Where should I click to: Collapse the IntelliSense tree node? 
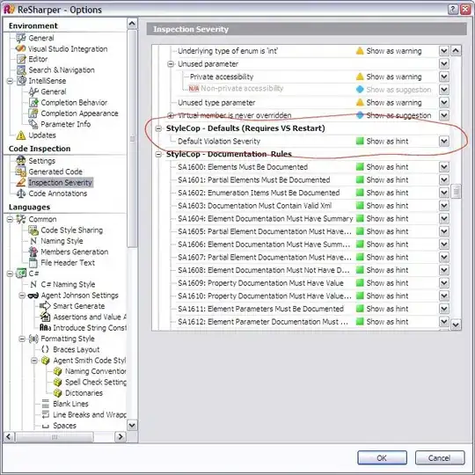click(x=10, y=81)
